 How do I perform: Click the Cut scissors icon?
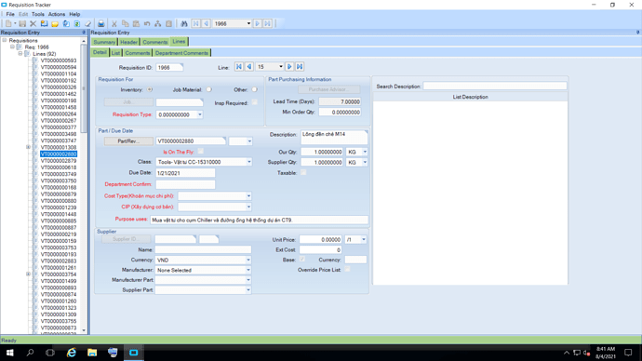[114, 24]
